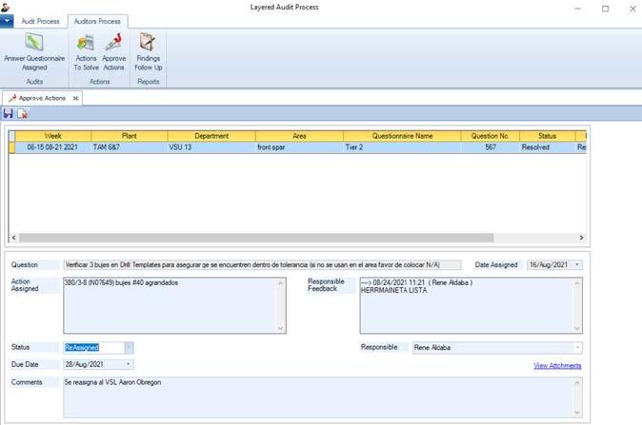Screen dimensions: 642x425
Task: Open Findings Follow Up report icon
Action: (149, 52)
